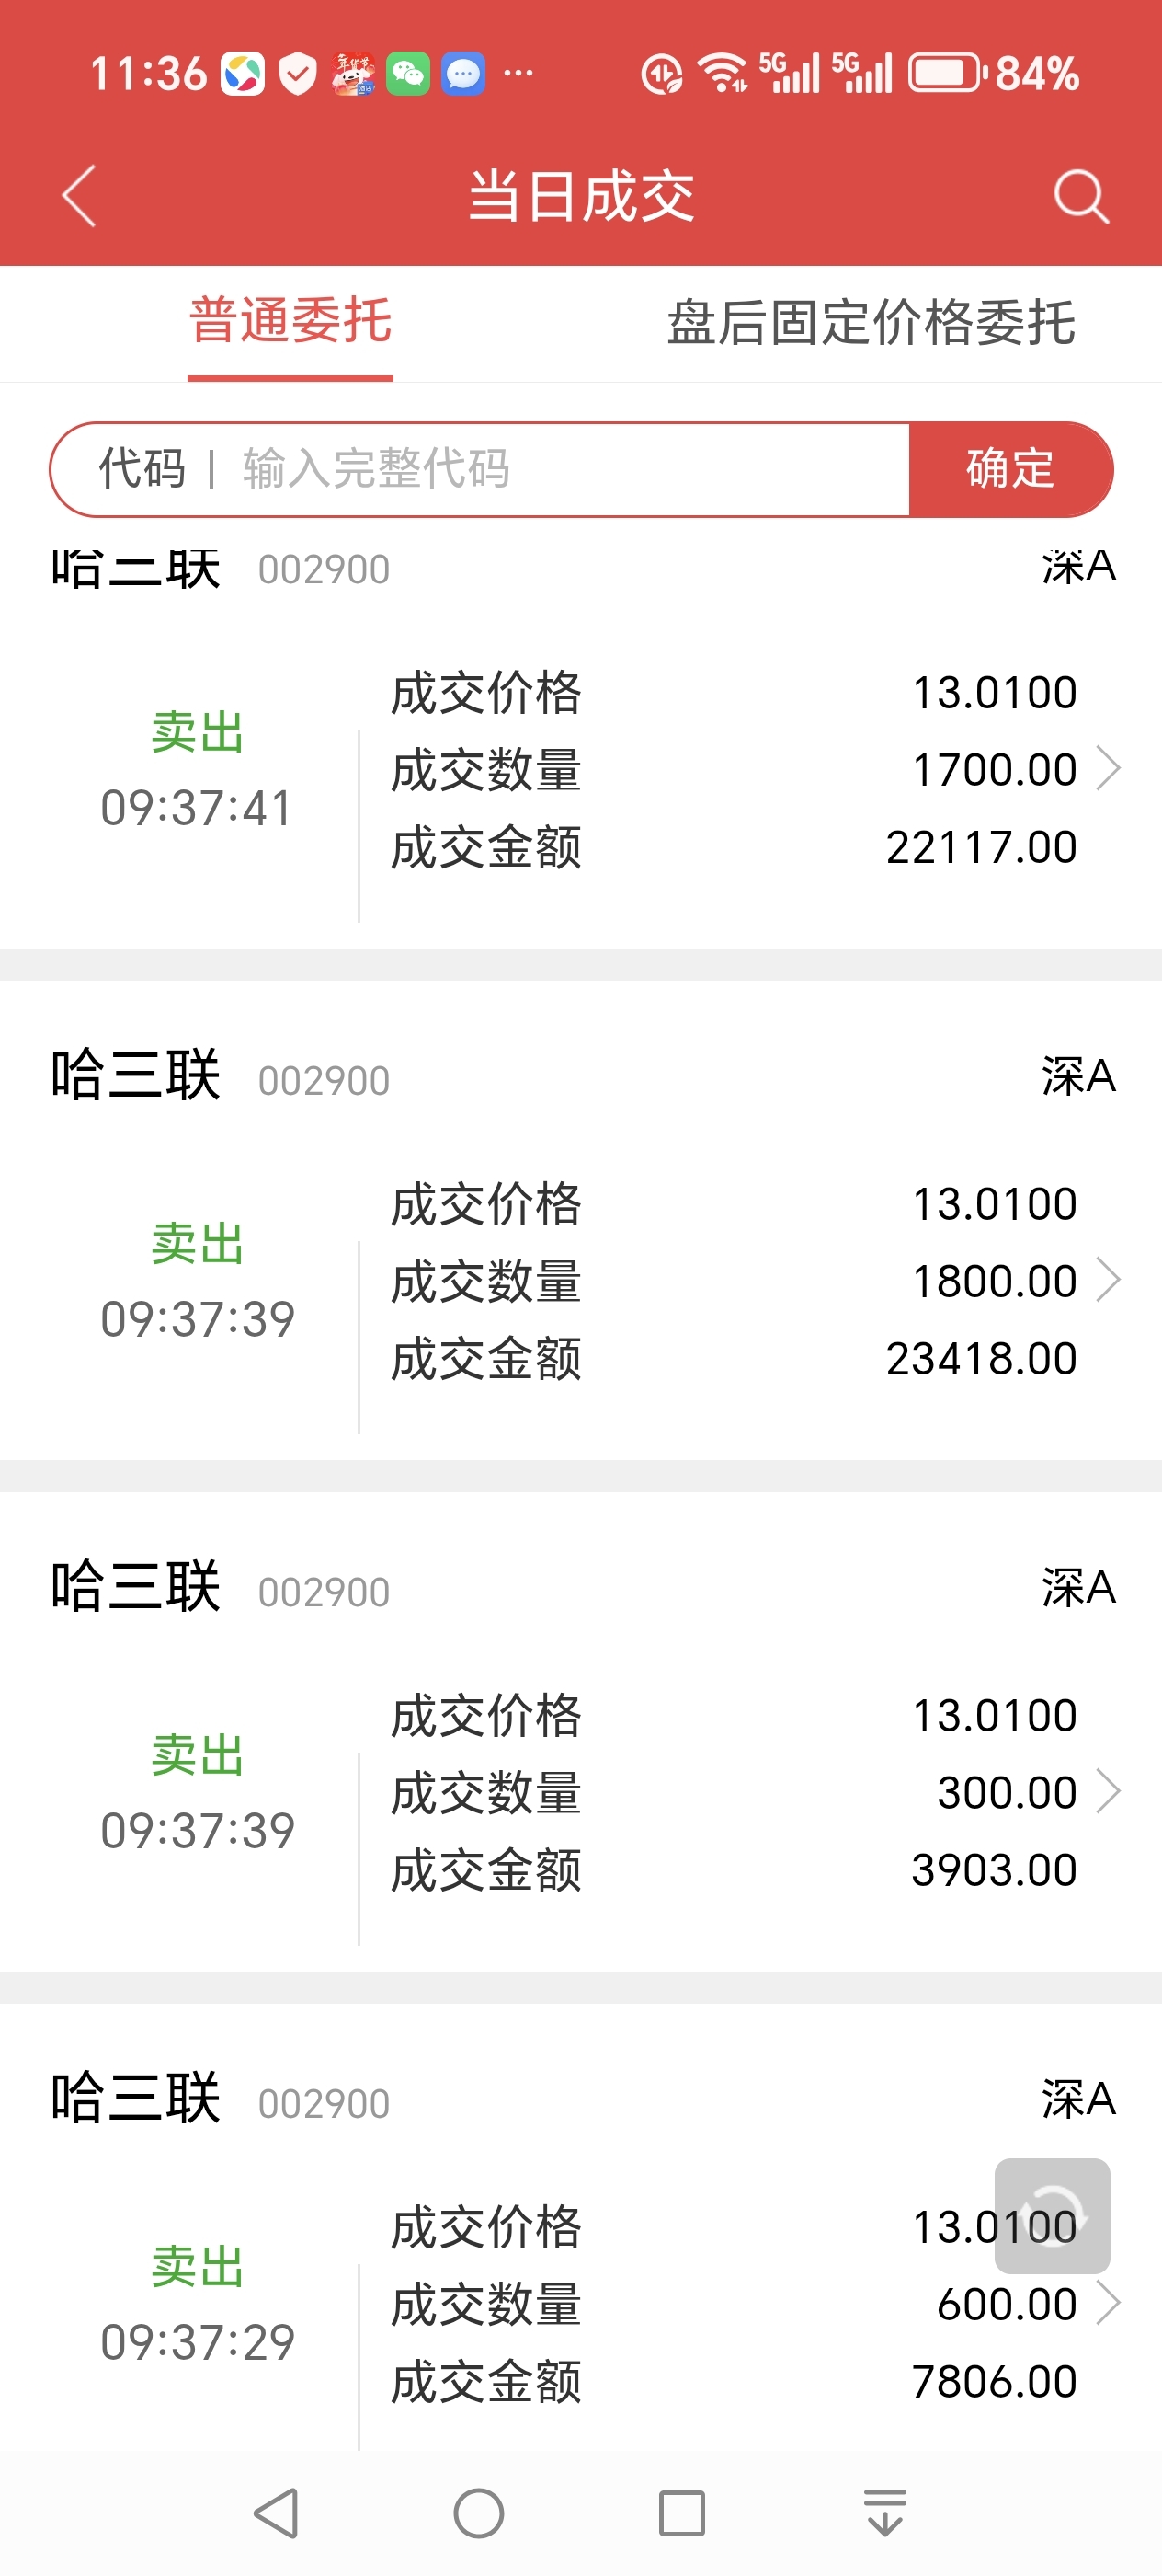This screenshot has height=2576, width=1162.
Task: Tap the floating refresh icon
Action: tap(1051, 2215)
